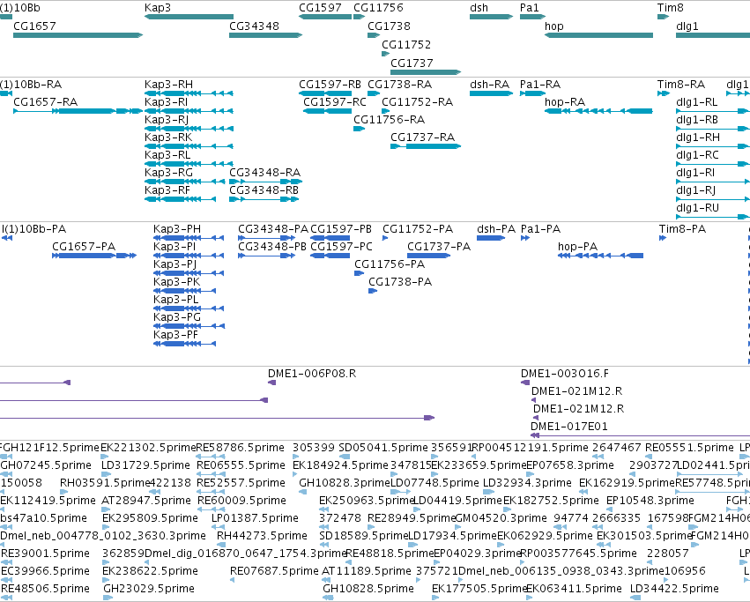Select the GH10828.3prime EST label
This screenshot has height=602, width=750.
(x=345, y=483)
